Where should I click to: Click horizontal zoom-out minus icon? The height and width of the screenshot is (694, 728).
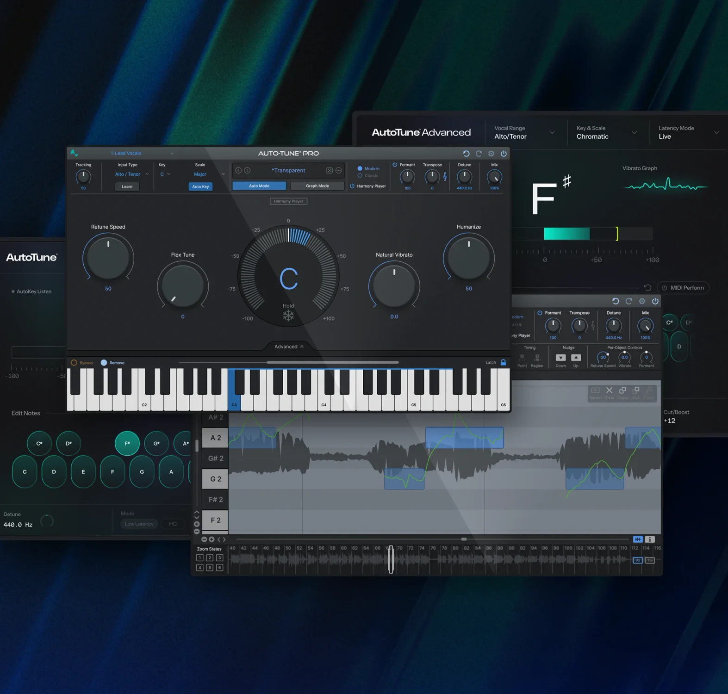click(204, 539)
